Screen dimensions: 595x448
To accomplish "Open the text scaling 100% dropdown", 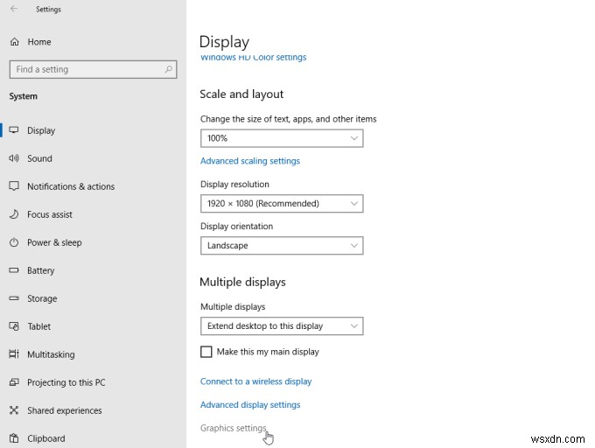I will click(x=281, y=138).
